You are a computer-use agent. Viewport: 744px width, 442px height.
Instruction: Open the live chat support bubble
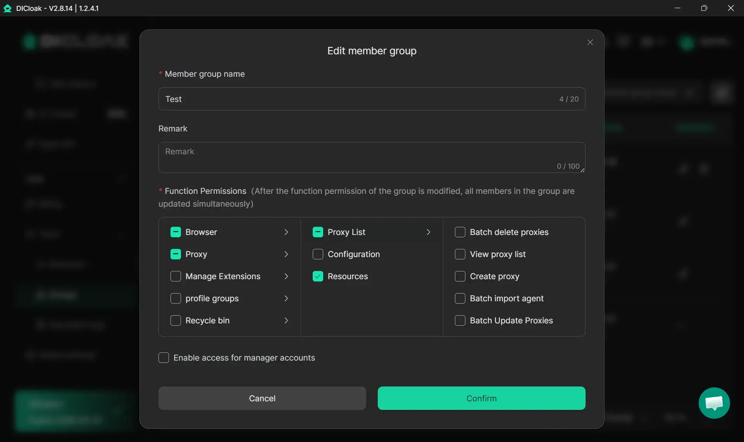(714, 403)
